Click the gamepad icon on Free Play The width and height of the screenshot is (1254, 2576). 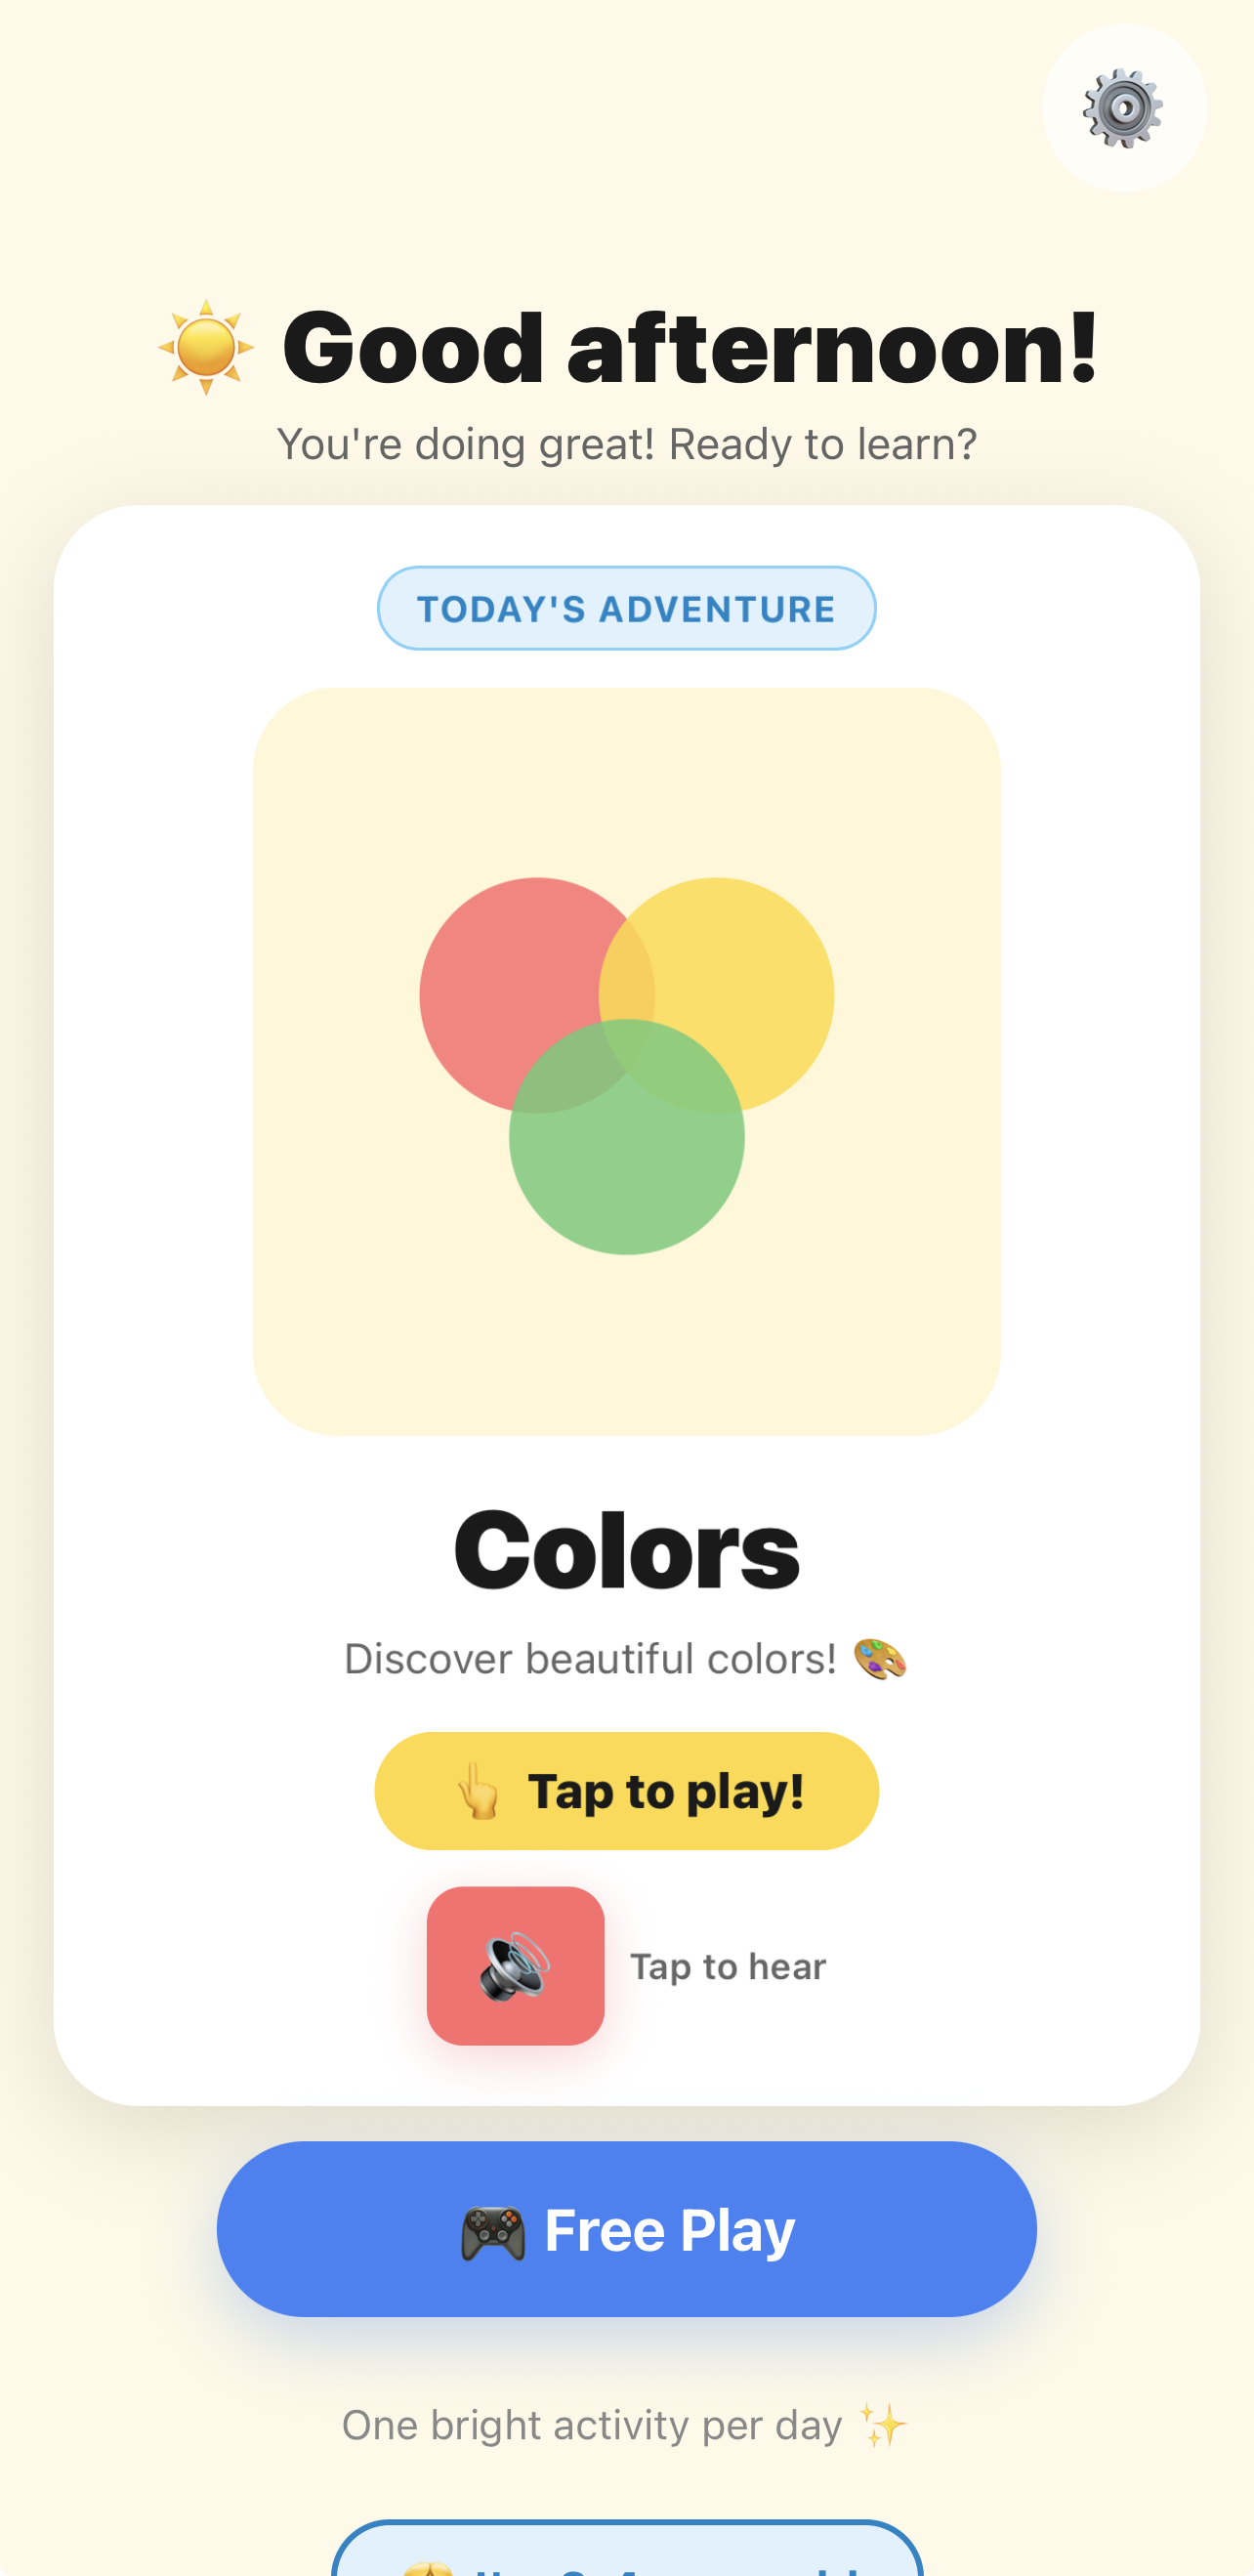492,2231
